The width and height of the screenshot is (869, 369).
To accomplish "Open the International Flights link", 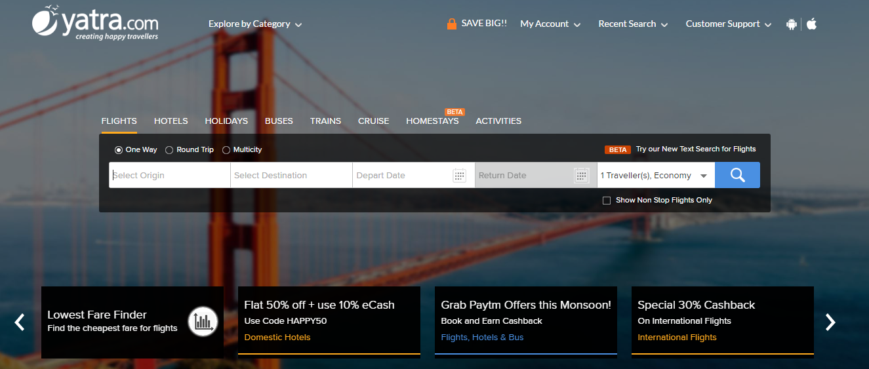I will click(677, 338).
